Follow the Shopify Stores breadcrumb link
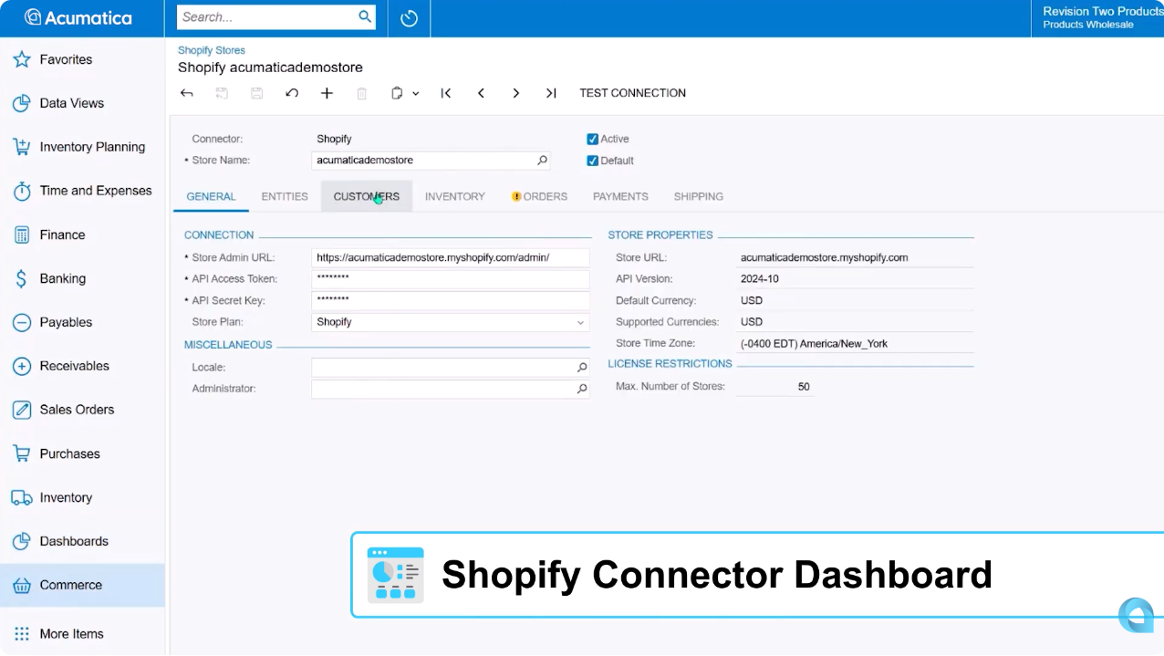 212,50
